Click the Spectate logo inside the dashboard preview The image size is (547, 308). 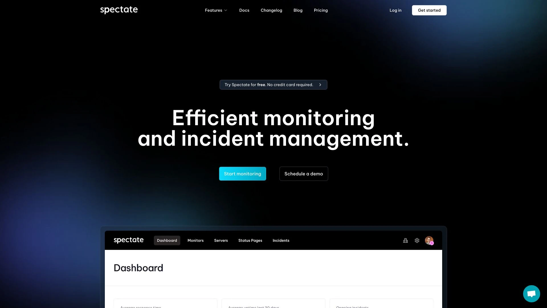128,240
